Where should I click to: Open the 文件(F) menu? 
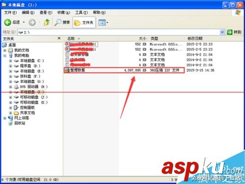pyautogui.click(x=10, y=12)
